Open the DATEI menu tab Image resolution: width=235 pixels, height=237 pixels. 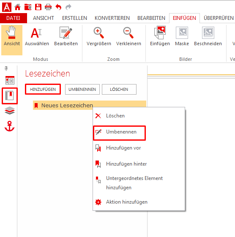[13, 18]
